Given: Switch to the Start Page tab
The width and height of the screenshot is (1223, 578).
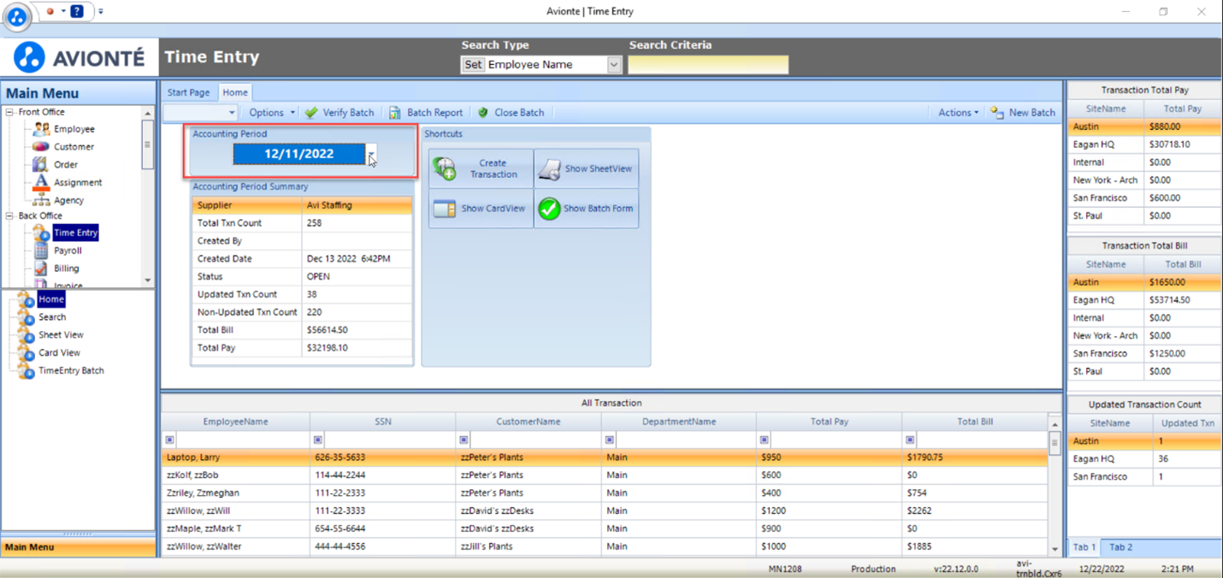Looking at the screenshot, I should [188, 92].
